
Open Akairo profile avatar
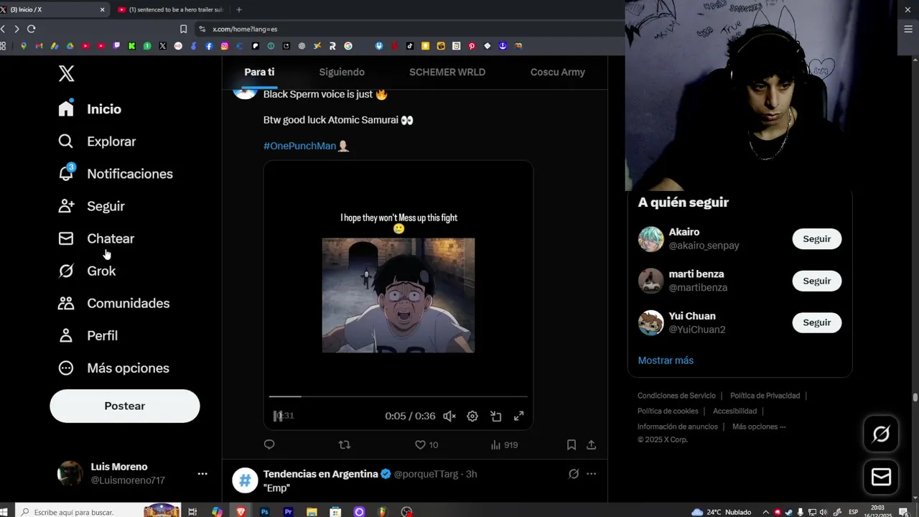click(x=651, y=239)
